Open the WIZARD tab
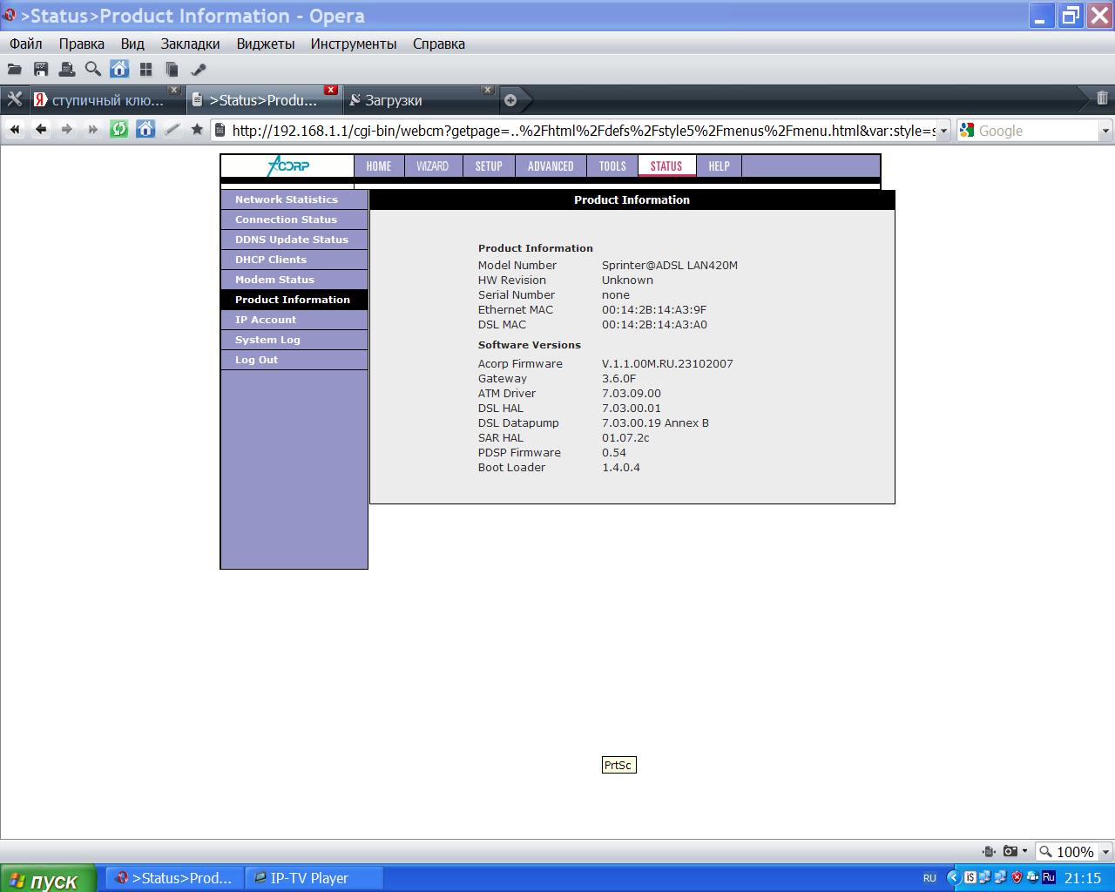Viewport: 1115px width, 892px height. coord(433,166)
